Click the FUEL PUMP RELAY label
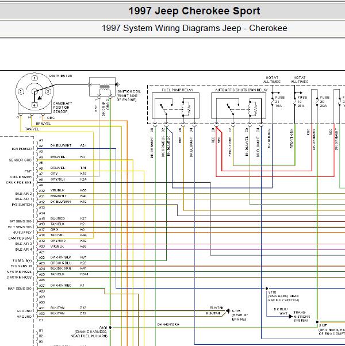 tap(178, 90)
